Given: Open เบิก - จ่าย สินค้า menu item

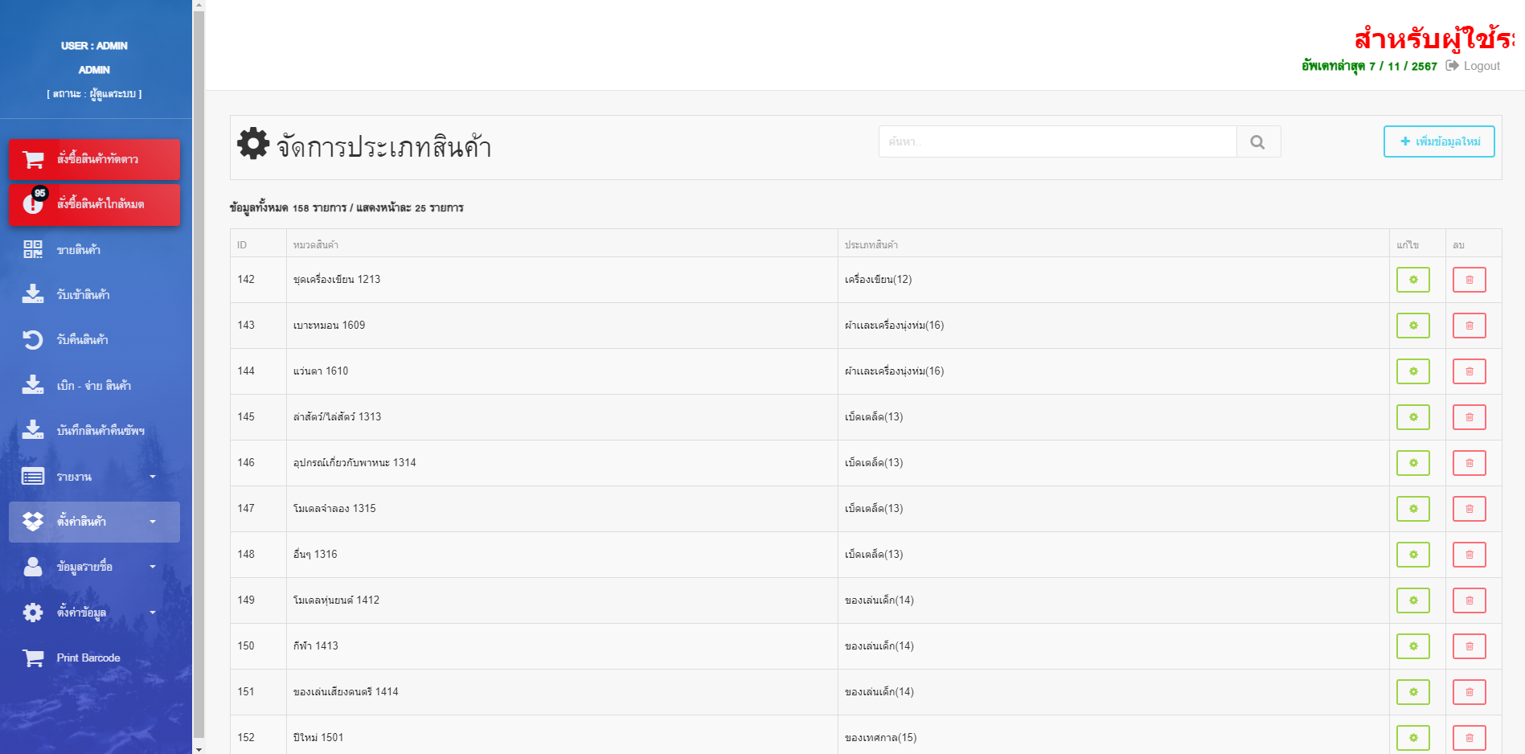Looking at the screenshot, I should point(93,386).
